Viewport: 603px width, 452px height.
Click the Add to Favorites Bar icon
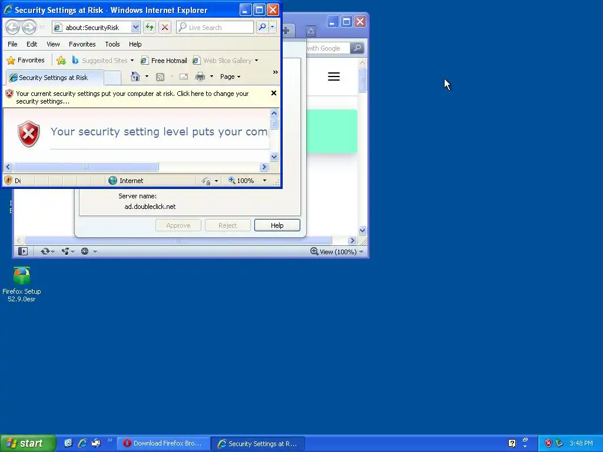tap(61, 61)
